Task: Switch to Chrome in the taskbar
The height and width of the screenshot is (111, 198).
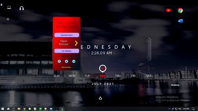Action: (x=24, y=109)
